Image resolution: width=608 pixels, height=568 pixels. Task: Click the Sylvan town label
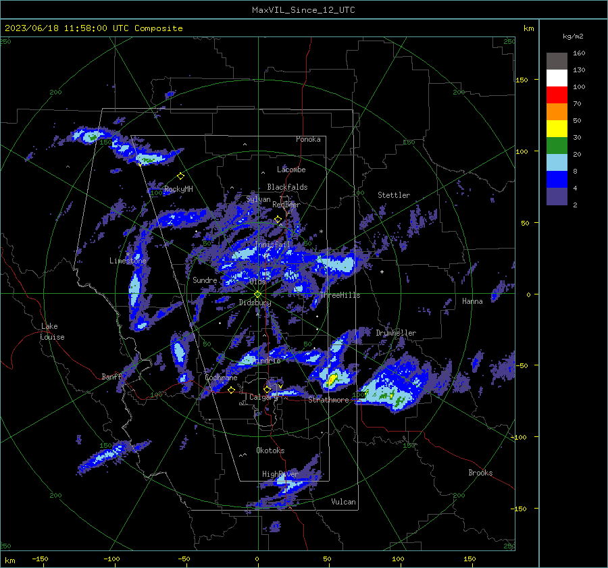coord(258,199)
